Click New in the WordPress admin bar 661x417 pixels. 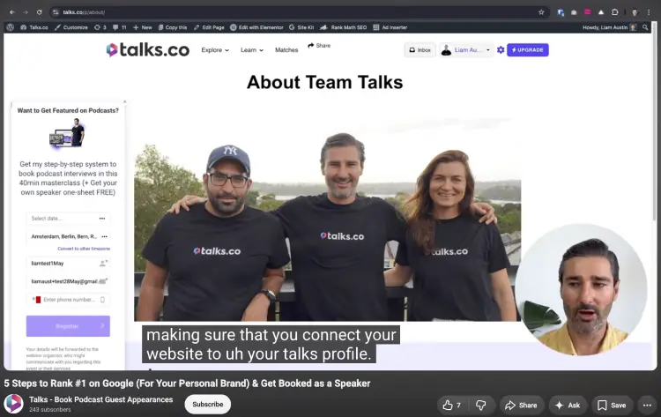(x=143, y=27)
